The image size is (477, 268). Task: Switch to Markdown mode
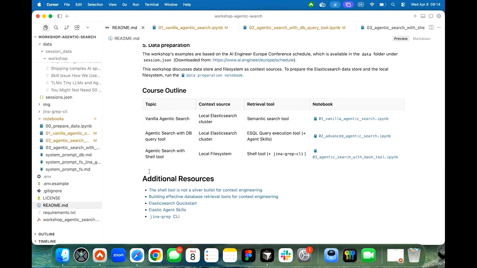tap(421, 39)
